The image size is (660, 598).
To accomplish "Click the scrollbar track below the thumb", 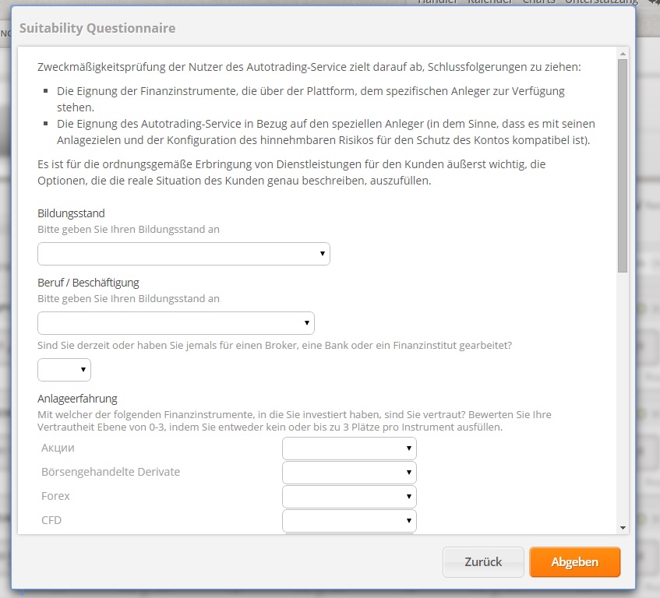I will 623,389.
